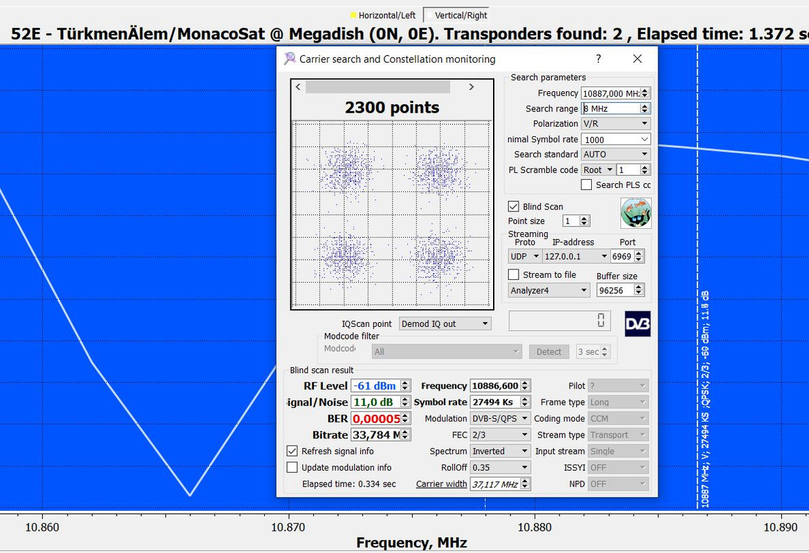Open the Minimal Symbol rate dropdown
Screen dimensions: 809x553
(x=615, y=139)
